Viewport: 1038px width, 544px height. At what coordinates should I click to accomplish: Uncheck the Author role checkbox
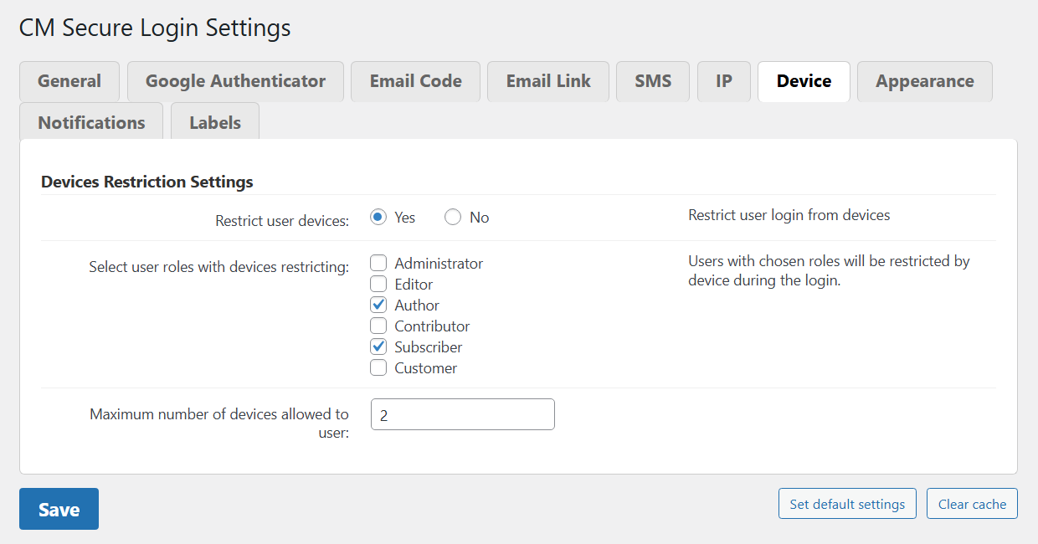tap(378, 305)
